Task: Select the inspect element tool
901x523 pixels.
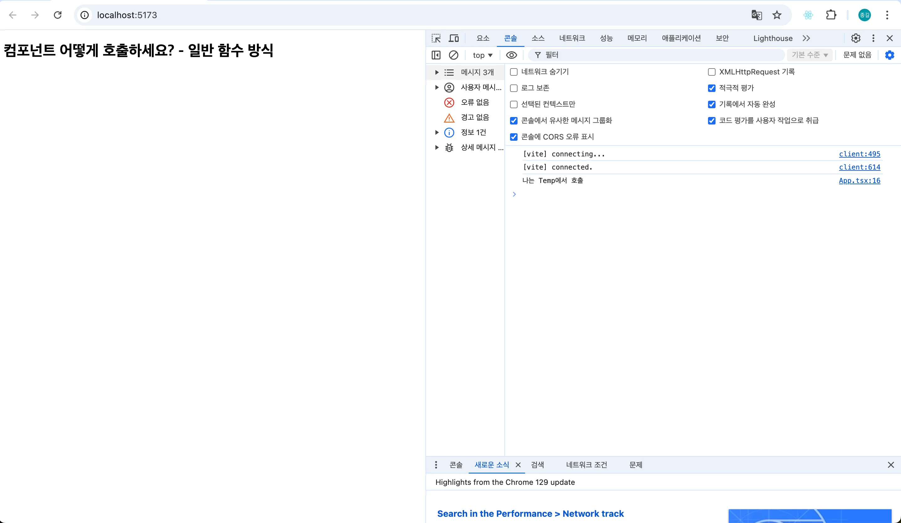Action: [x=436, y=38]
